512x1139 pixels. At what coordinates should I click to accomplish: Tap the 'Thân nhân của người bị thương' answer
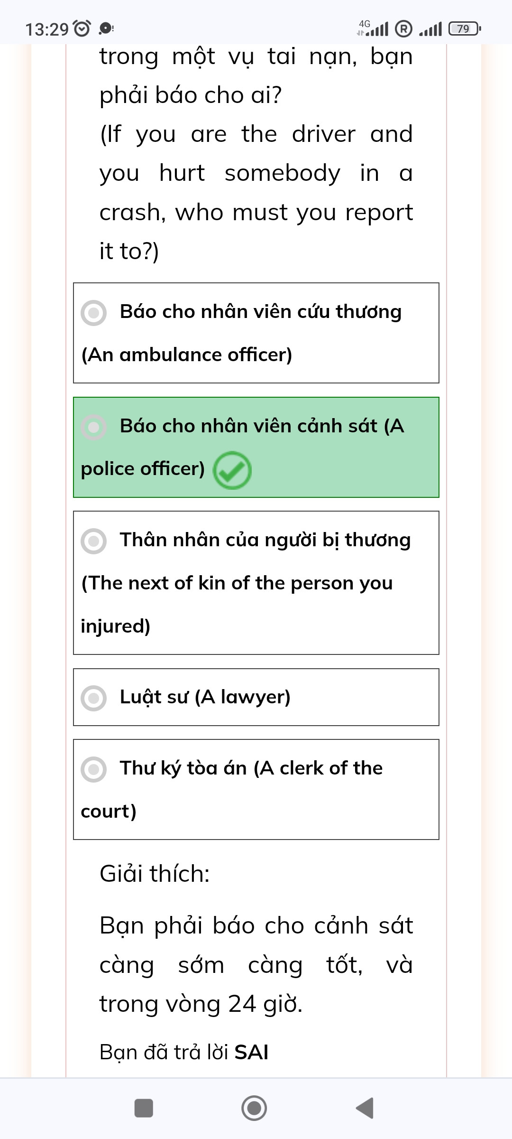coord(256,583)
